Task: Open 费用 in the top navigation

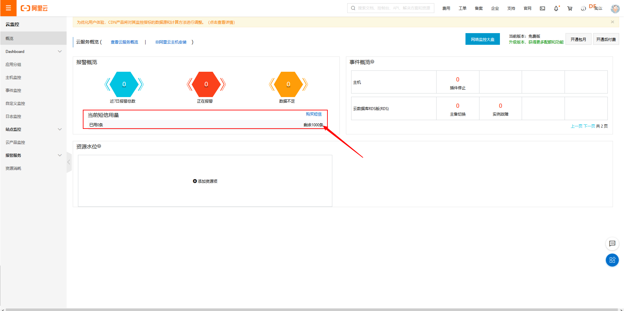Action: point(446,8)
